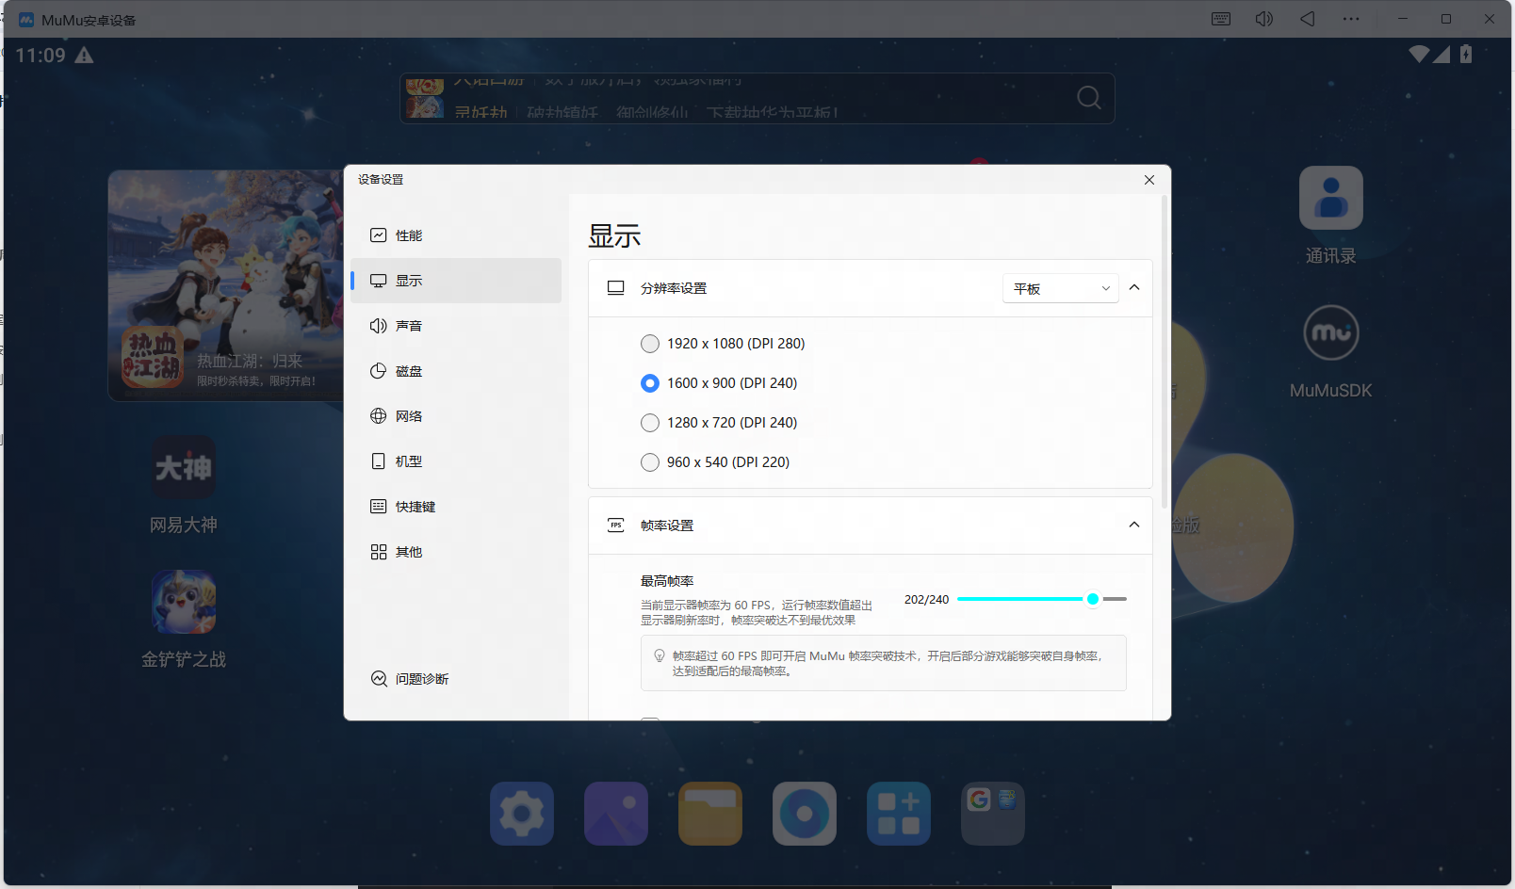Open the file manager folder app
This screenshot has height=889, width=1515.
[x=710, y=814]
